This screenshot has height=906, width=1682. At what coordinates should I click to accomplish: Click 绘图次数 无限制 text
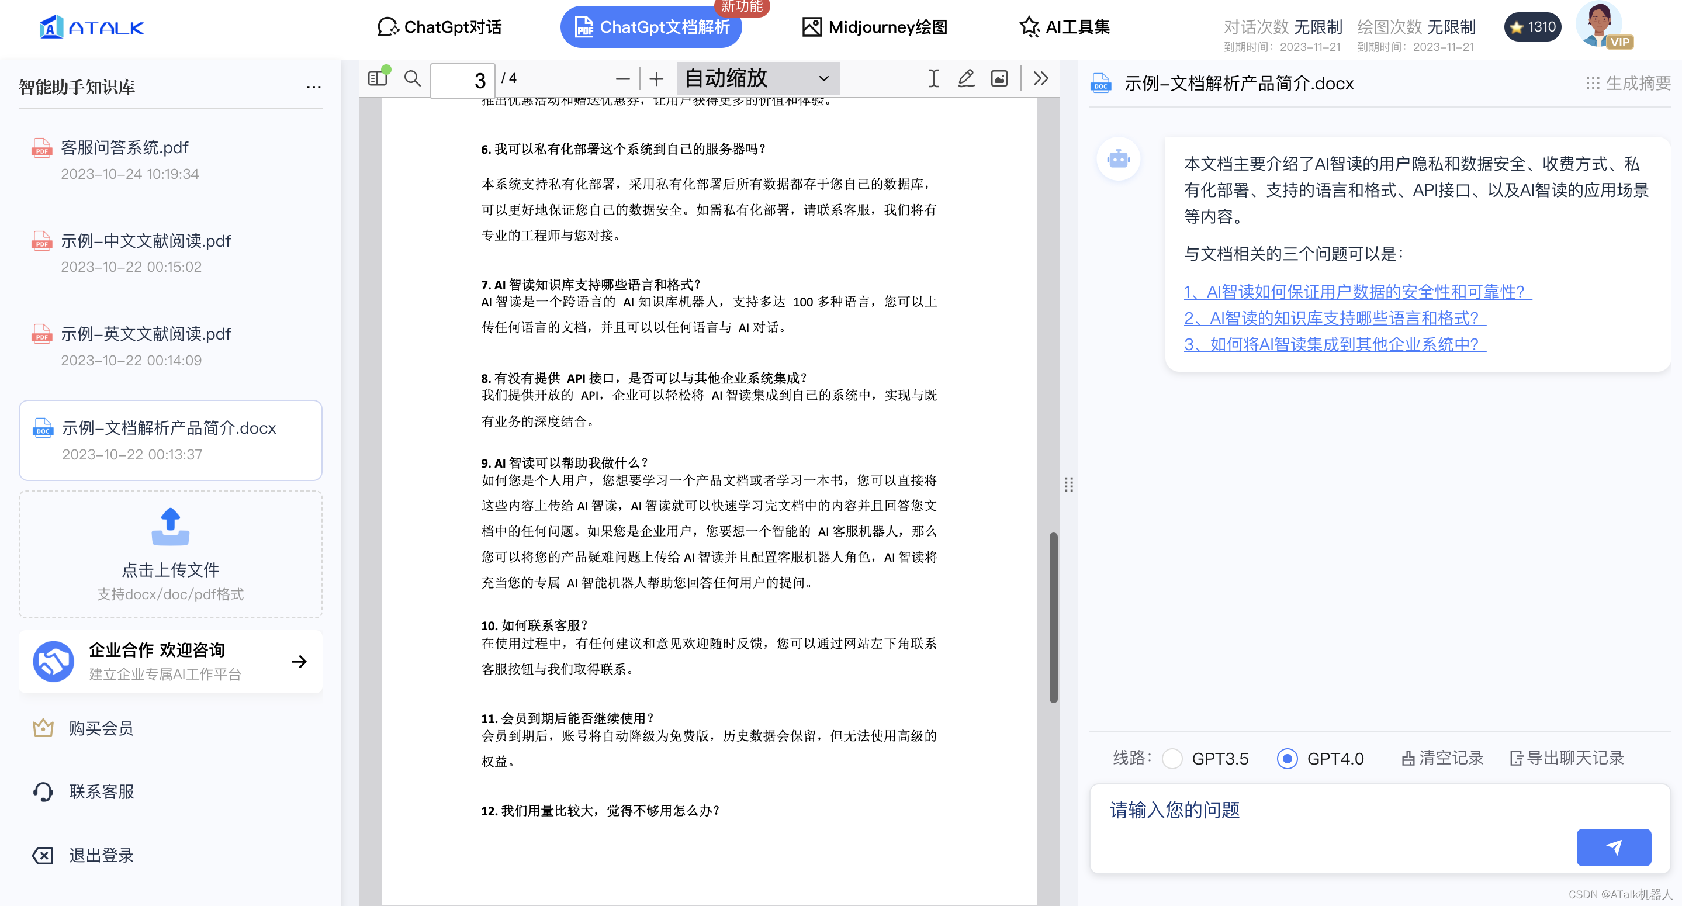(x=1415, y=27)
